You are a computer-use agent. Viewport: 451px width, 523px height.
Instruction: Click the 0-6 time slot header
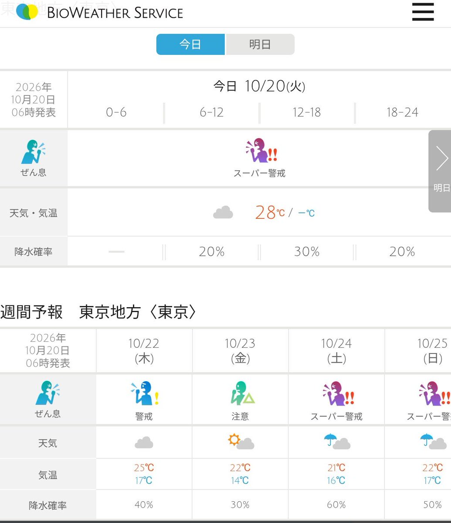tap(116, 112)
